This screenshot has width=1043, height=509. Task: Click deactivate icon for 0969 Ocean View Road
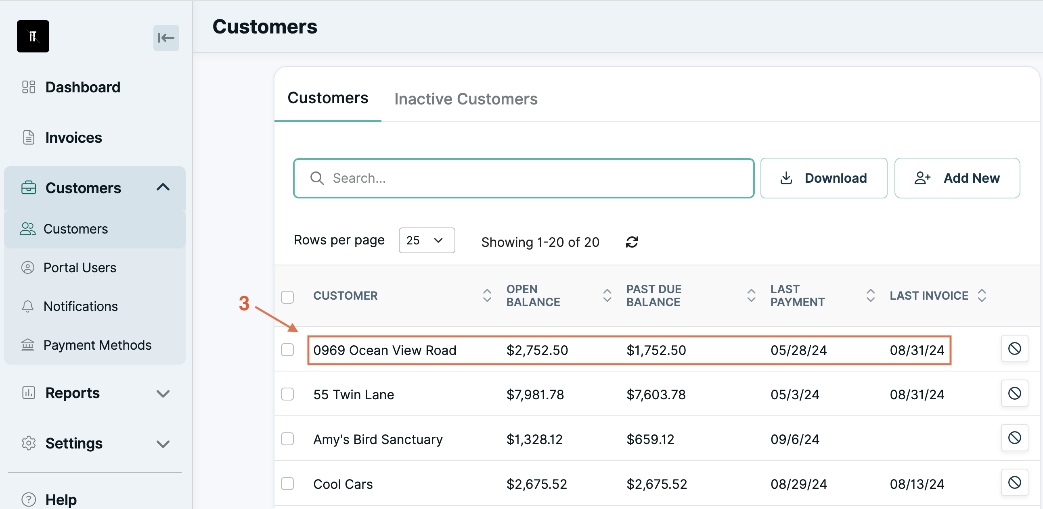[1014, 349]
